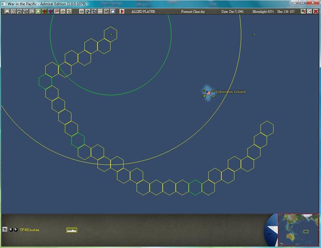321x248 pixels.
Task: Click the fifth toolbar icon with two vertical figures
Action: tap(32, 11)
